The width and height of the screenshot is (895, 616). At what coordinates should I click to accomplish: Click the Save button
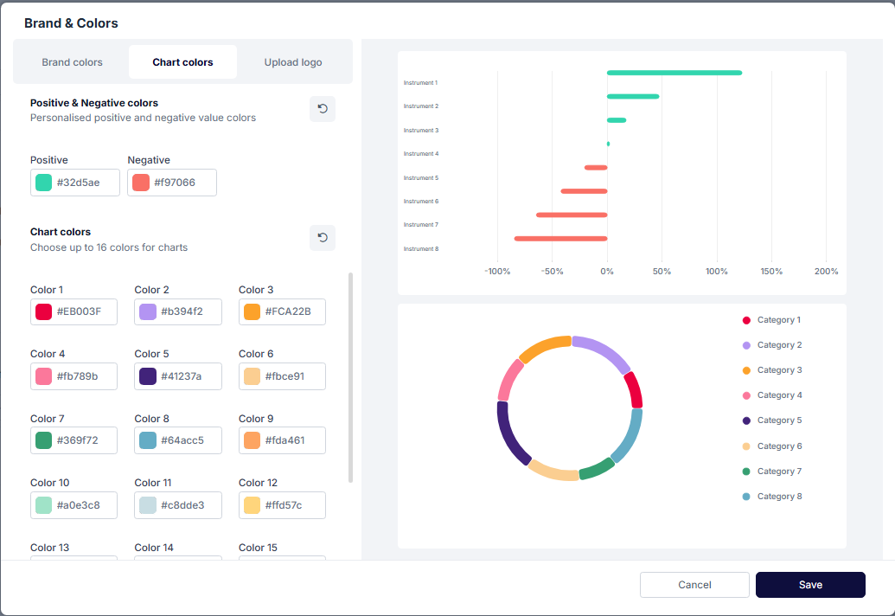pyautogui.click(x=809, y=585)
